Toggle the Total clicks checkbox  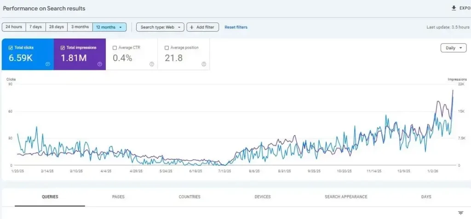(11, 47)
